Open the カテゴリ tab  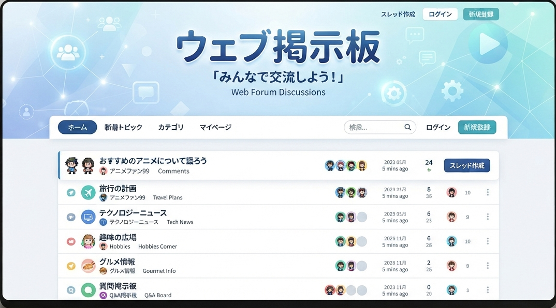coord(170,127)
